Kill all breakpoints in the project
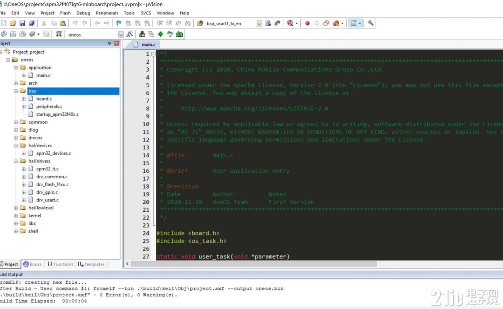 336,23
